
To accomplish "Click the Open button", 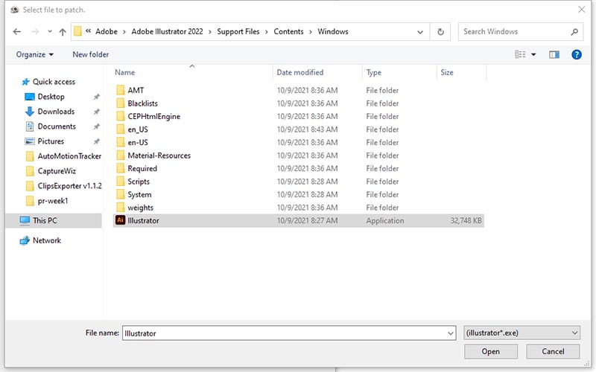I will click(x=491, y=351).
